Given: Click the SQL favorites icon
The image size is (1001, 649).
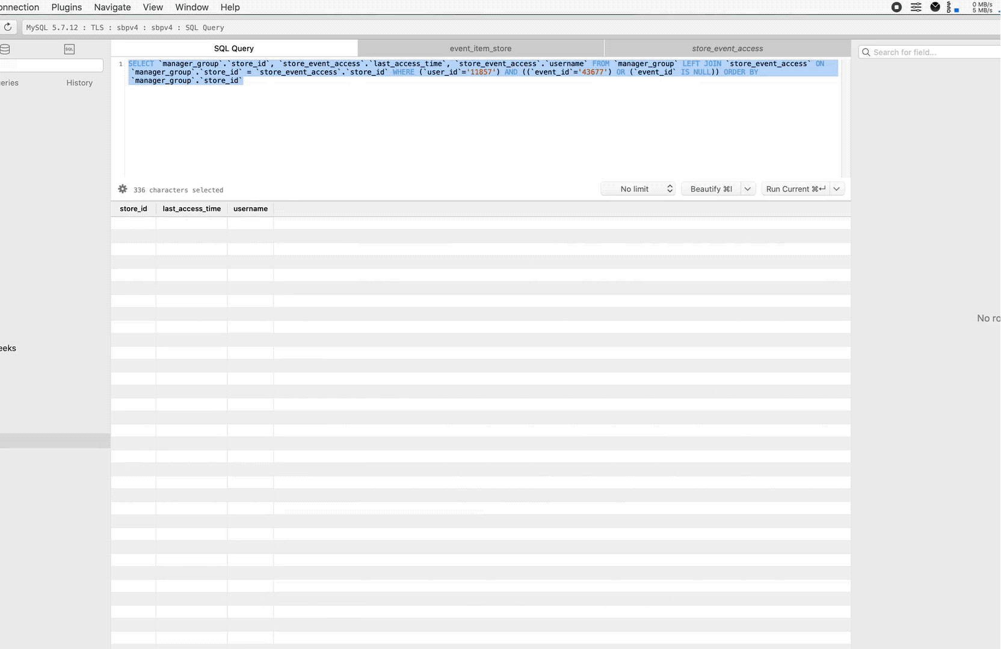Looking at the screenshot, I should (69, 49).
